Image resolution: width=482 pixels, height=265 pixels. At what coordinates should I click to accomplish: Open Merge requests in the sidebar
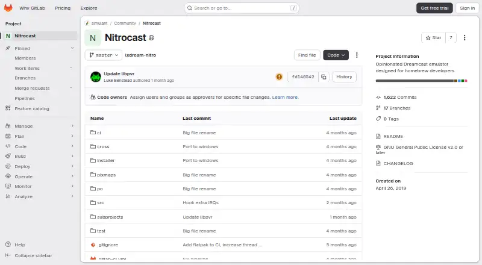[x=32, y=88]
